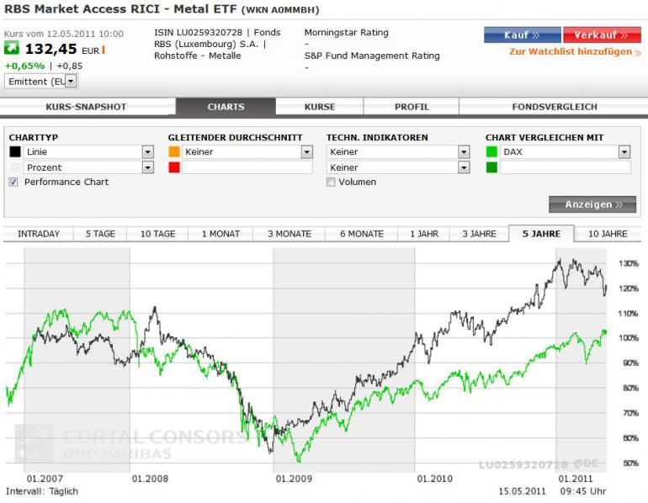Click the orange bar next to EUR
This screenshot has height=503, width=648.
pyautogui.click(x=104, y=50)
